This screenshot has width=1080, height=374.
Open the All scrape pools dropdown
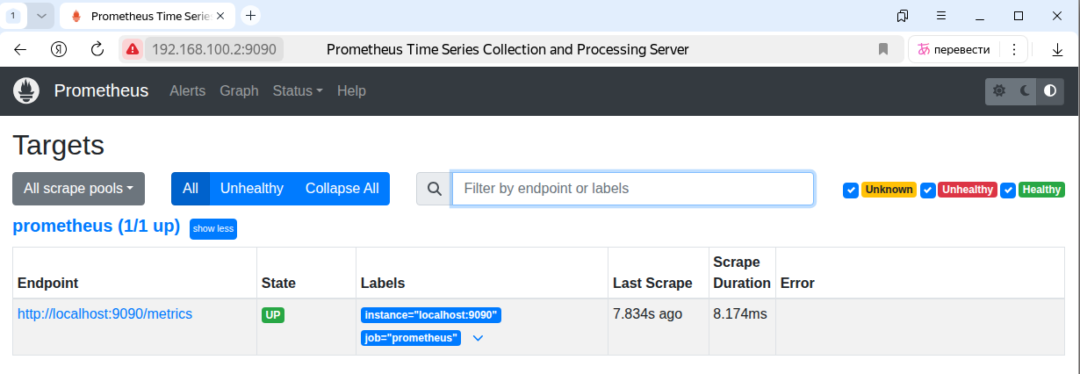click(x=78, y=189)
